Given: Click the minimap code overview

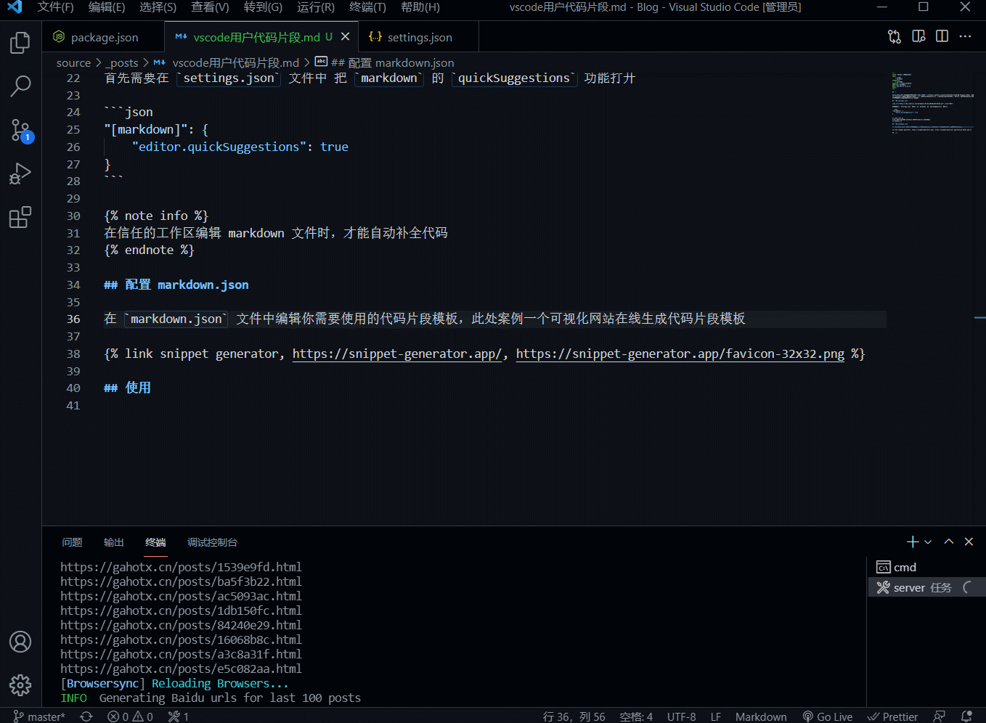Looking at the screenshot, I should (x=932, y=103).
